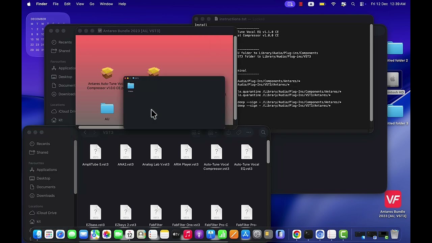Screen dimensions: 432x243
Task: Open the Trash in the Dock
Action: (x=395, y=234)
